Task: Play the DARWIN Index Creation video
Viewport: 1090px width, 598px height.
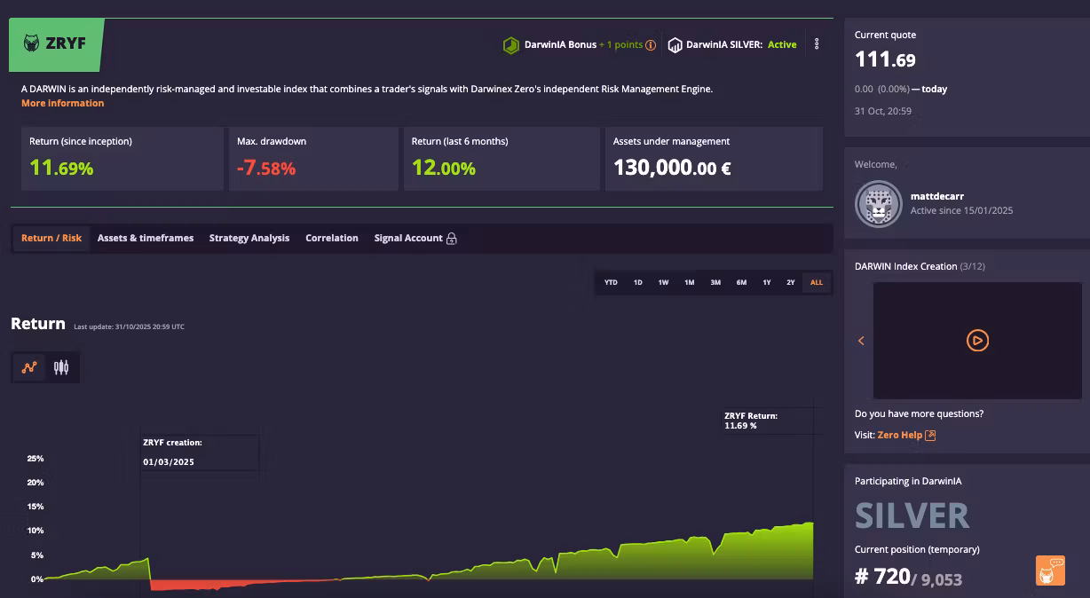Action: click(x=977, y=341)
